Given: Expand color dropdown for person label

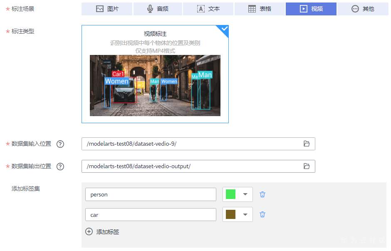Looking at the screenshot, I should (x=245, y=194).
